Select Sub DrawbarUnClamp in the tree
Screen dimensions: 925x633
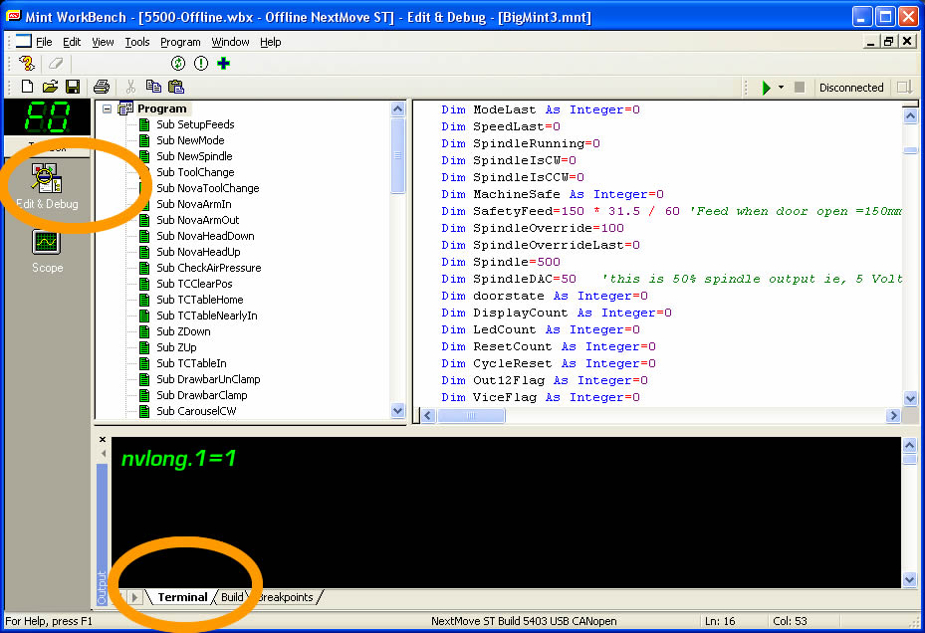click(208, 379)
